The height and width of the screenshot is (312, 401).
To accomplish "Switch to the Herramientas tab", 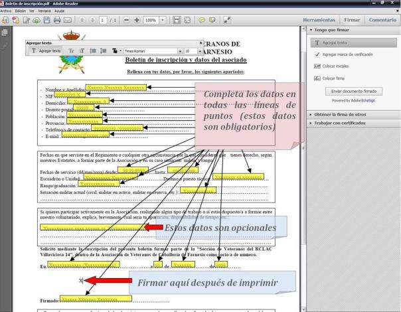I will 321,21.
